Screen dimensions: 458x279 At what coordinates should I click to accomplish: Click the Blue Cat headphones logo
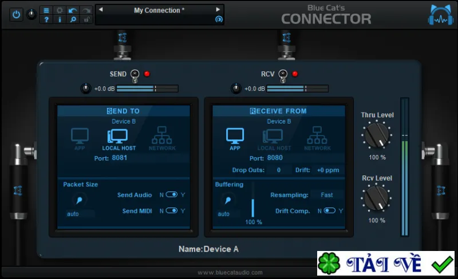(x=441, y=15)
